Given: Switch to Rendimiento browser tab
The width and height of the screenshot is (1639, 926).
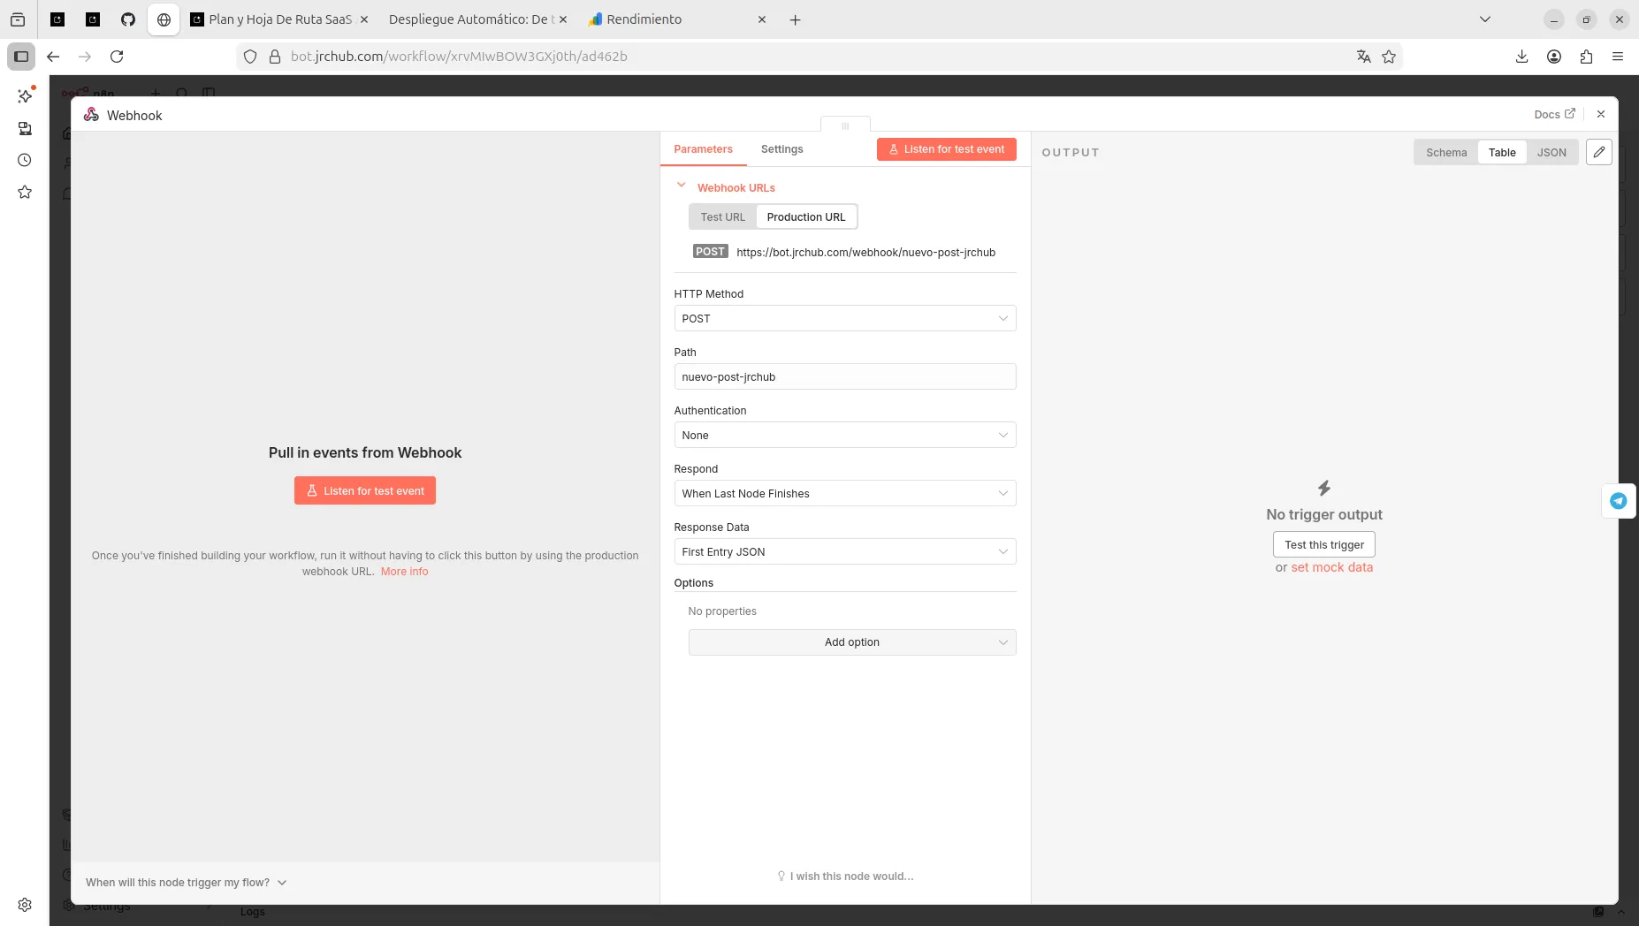Looking at the screenshot, I should click(x=675, y=19).
